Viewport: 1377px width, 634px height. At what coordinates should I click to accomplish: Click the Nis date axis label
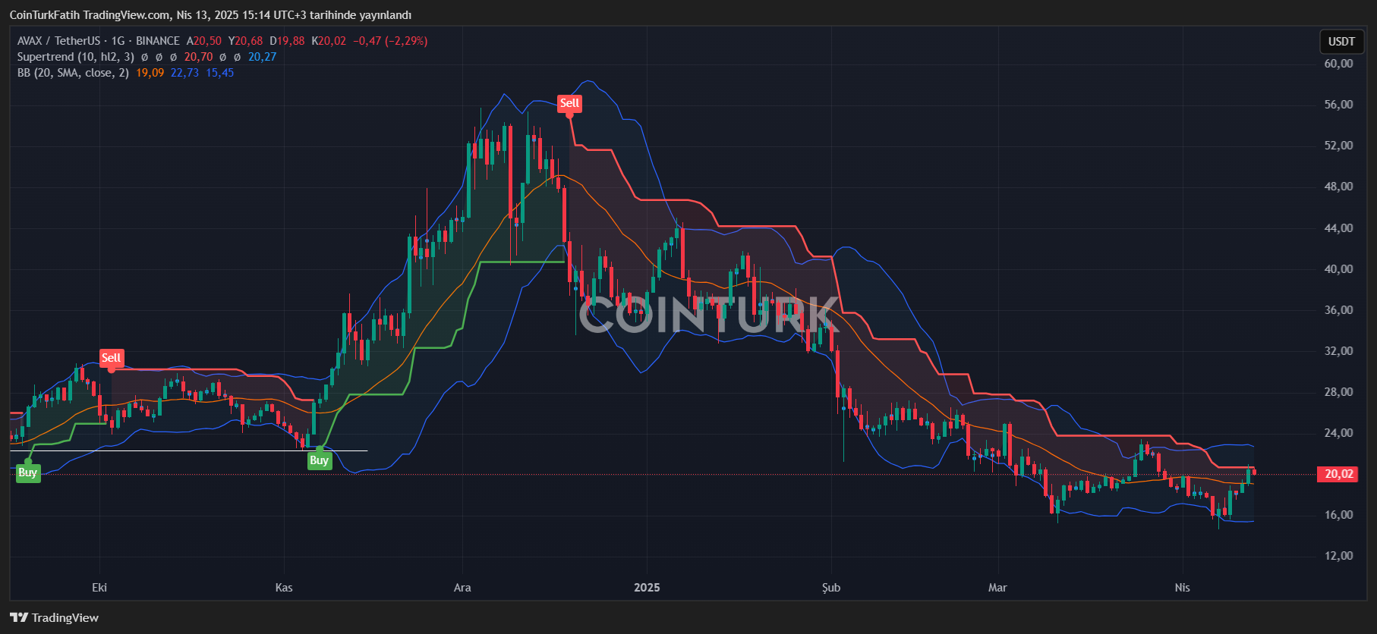(x=1183, y=588)
